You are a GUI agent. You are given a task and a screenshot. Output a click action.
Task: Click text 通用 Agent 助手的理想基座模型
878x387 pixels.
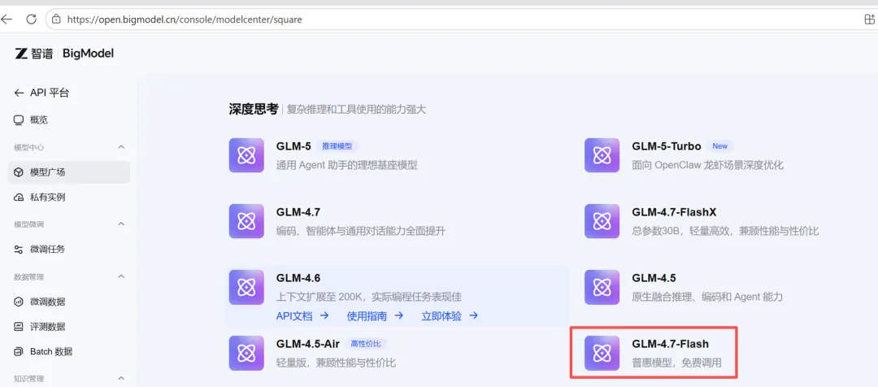coord(346,165)
